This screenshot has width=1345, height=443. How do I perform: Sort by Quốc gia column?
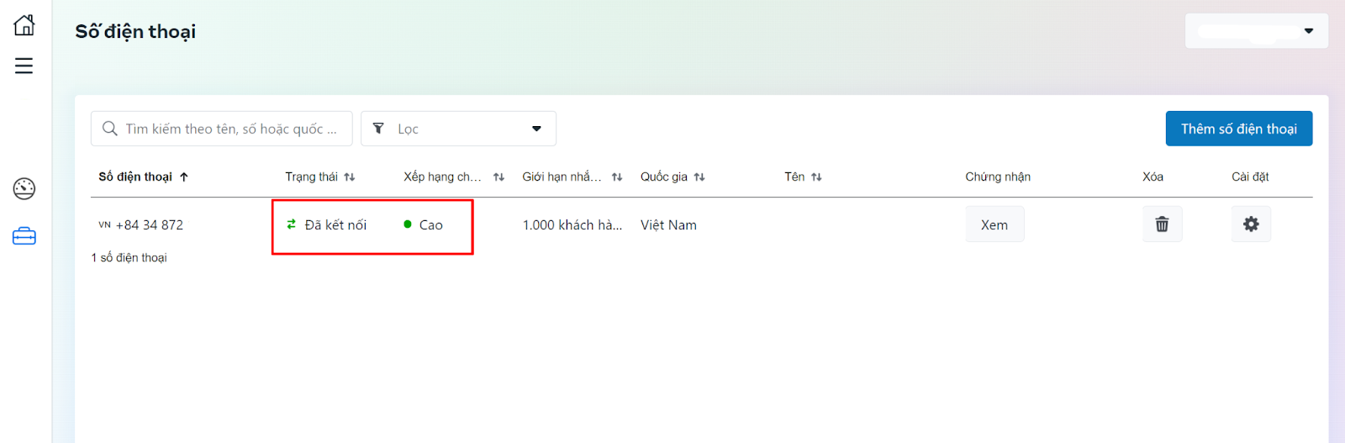[699, 177]
